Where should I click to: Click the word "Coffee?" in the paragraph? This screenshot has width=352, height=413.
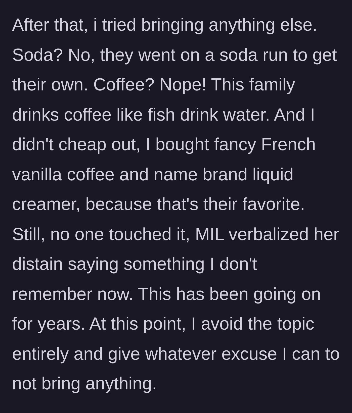(x=124, y=85)
